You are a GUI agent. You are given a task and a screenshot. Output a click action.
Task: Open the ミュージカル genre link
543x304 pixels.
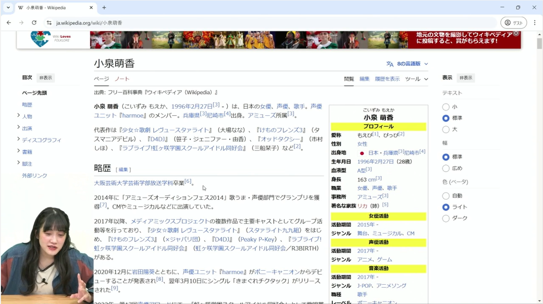[387, 234]
